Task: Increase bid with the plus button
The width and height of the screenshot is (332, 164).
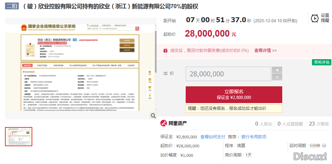Action: 277,70
